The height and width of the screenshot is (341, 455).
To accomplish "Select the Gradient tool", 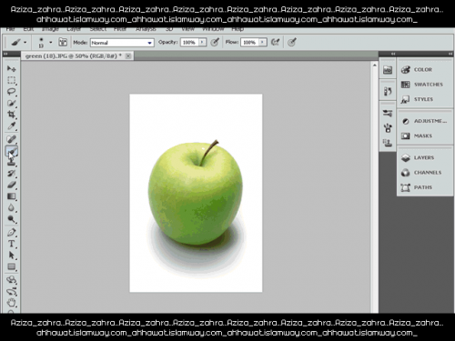I will pyautogui.click(x=12, y=196).
